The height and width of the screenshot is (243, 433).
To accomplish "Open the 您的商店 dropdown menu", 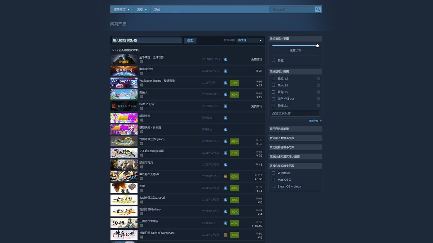I will [121, 9].
